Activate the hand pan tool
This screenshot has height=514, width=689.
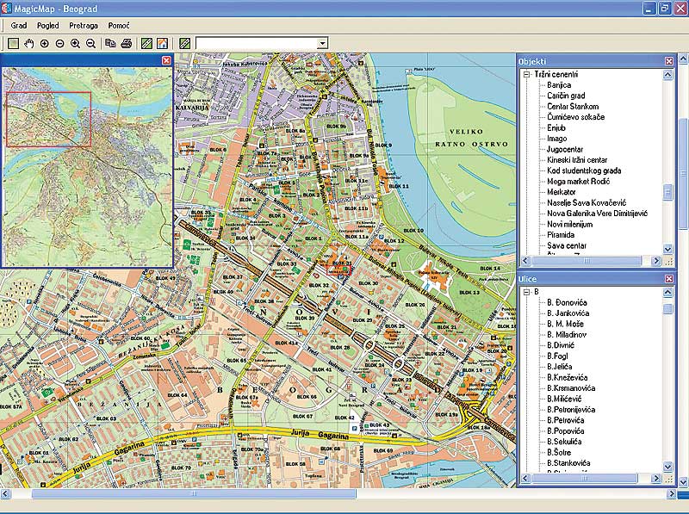pos(29,44)
